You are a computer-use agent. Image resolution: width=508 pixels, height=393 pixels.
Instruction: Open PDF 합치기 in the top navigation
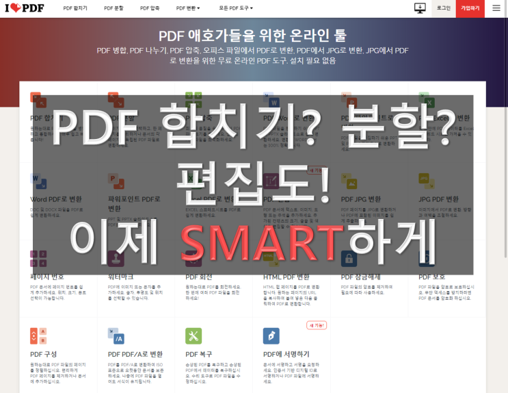pos(75,8)
